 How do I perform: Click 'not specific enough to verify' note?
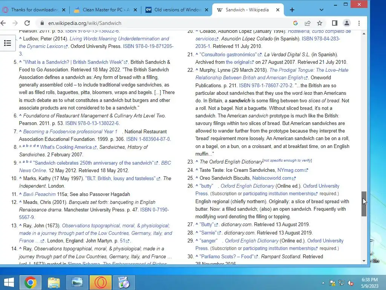coord(287,160)
